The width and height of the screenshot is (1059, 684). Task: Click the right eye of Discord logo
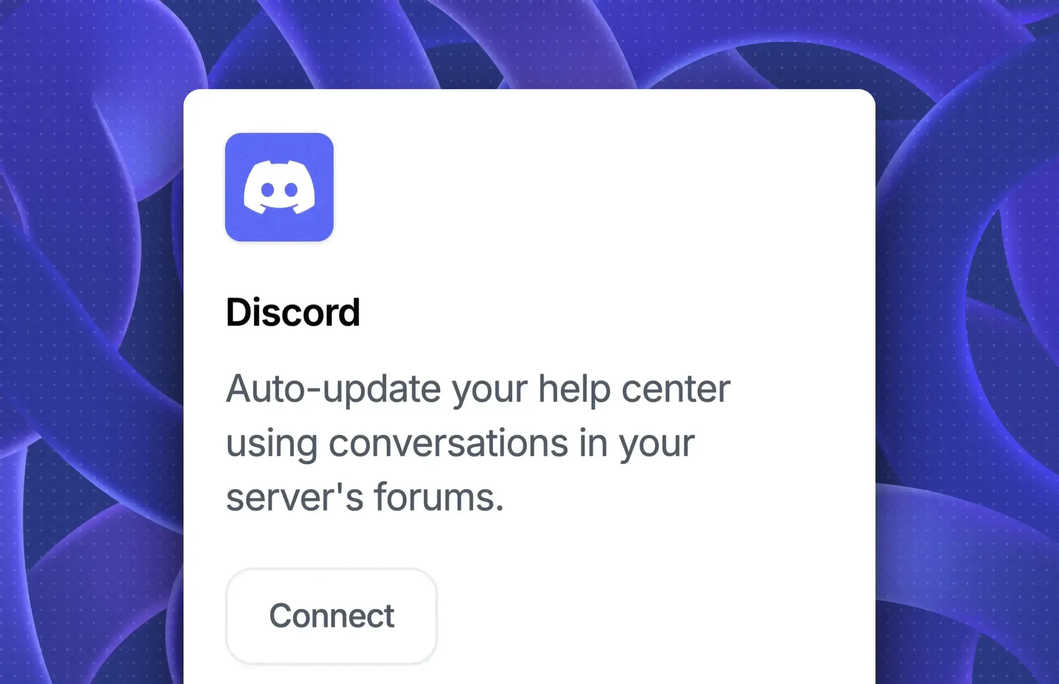pyautogui.click(x=291, y=190)
